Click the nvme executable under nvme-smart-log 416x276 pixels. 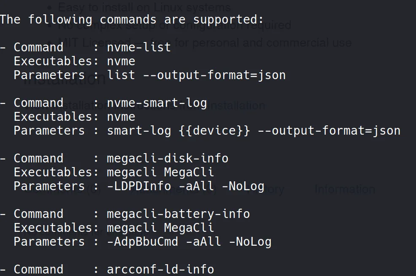coord(121,117)
